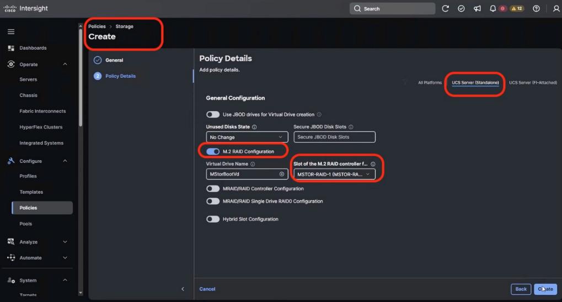This screenshot has height=302, width=562.
Task: Click the step 2 Policy Details circle
Action: pyautogui.click(x=98, y=76)
